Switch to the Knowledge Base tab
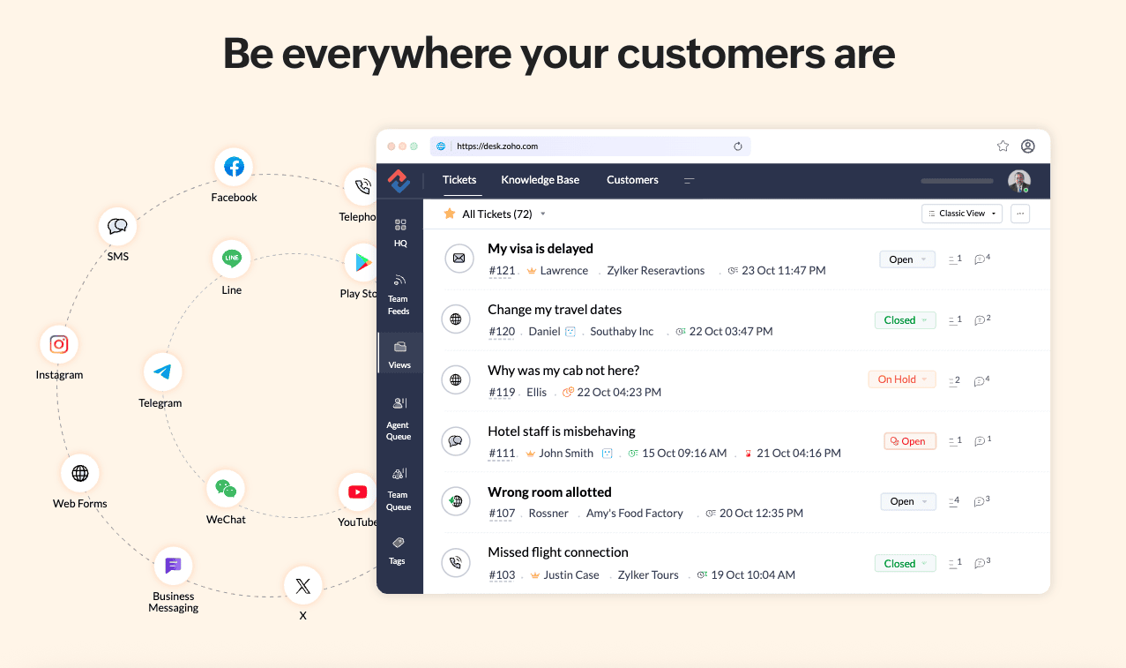Screen dimensions: 1126x668 pyautogui.click(x=541, y=180)
